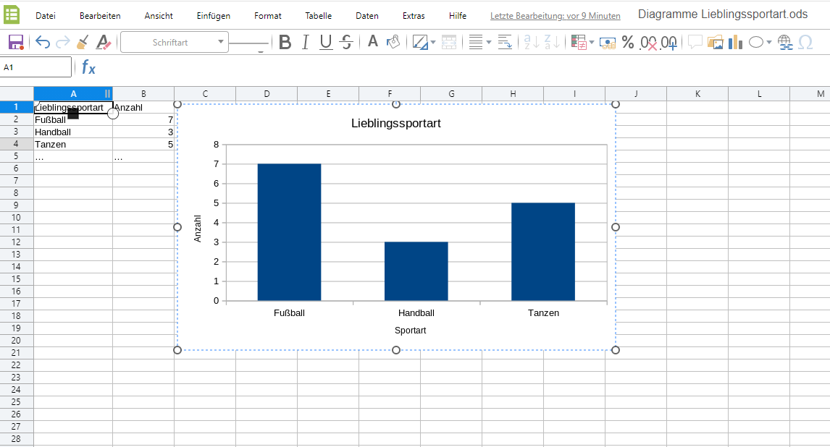This screenshot has height=447, width=830.
Task: Clear direct formatting with the eraser-A icon
Action: coord(104,42)
